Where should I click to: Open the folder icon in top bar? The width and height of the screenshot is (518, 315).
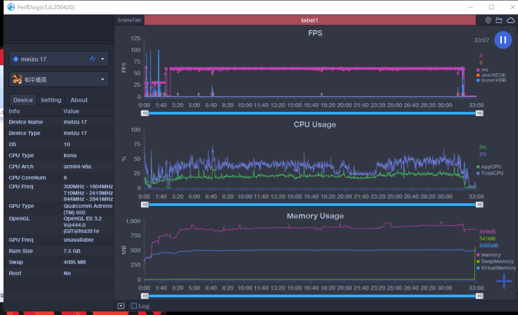click(x=499, y=20)
